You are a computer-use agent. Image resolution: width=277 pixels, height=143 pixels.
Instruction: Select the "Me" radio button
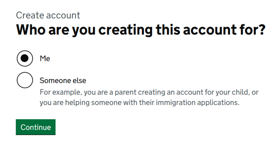[25, 58]
